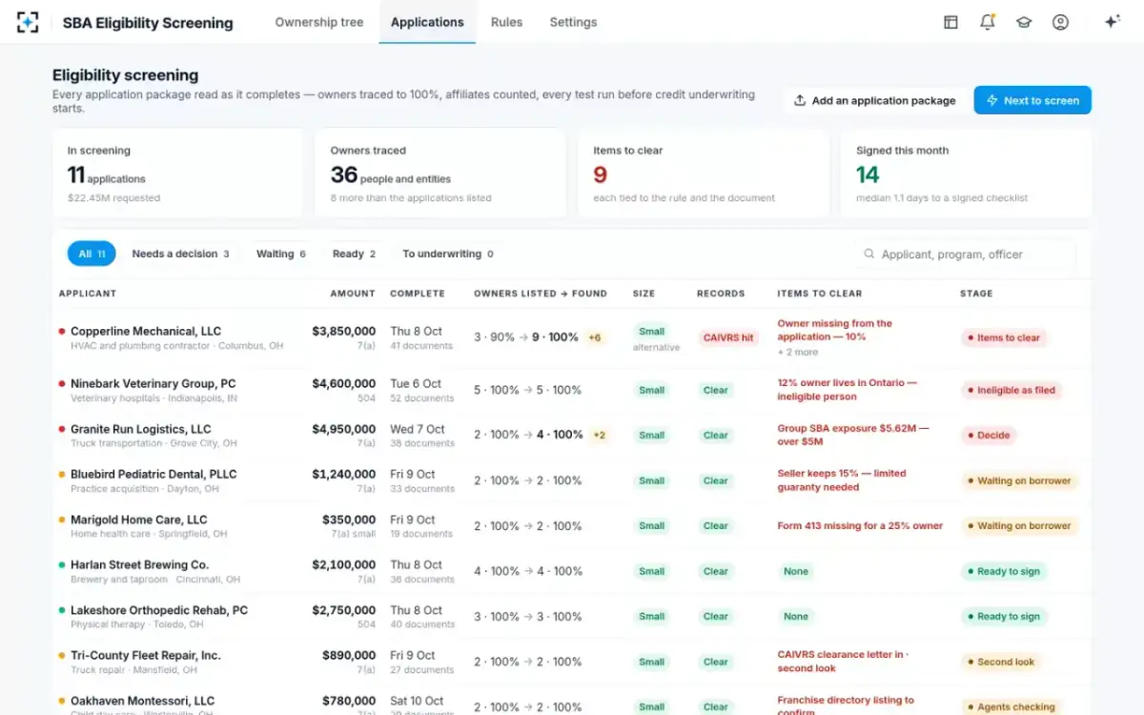Open the Owners traced summary card

[x=440, y=174]
